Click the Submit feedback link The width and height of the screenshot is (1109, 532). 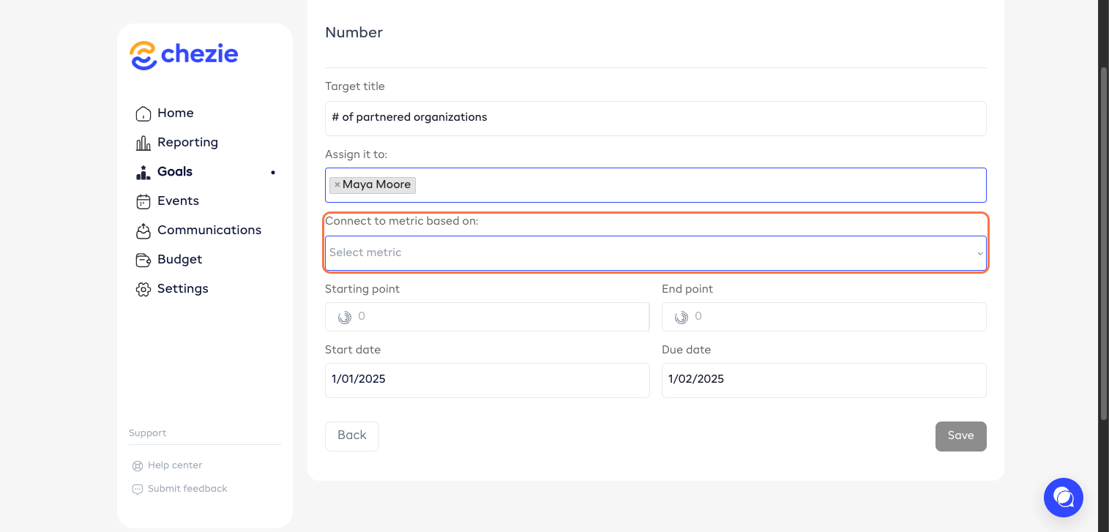coord(187,489)
